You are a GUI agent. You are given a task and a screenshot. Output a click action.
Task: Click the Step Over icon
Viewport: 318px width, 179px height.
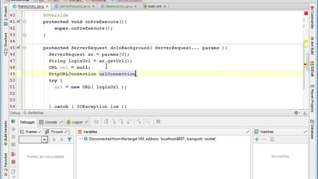(106, 122)
